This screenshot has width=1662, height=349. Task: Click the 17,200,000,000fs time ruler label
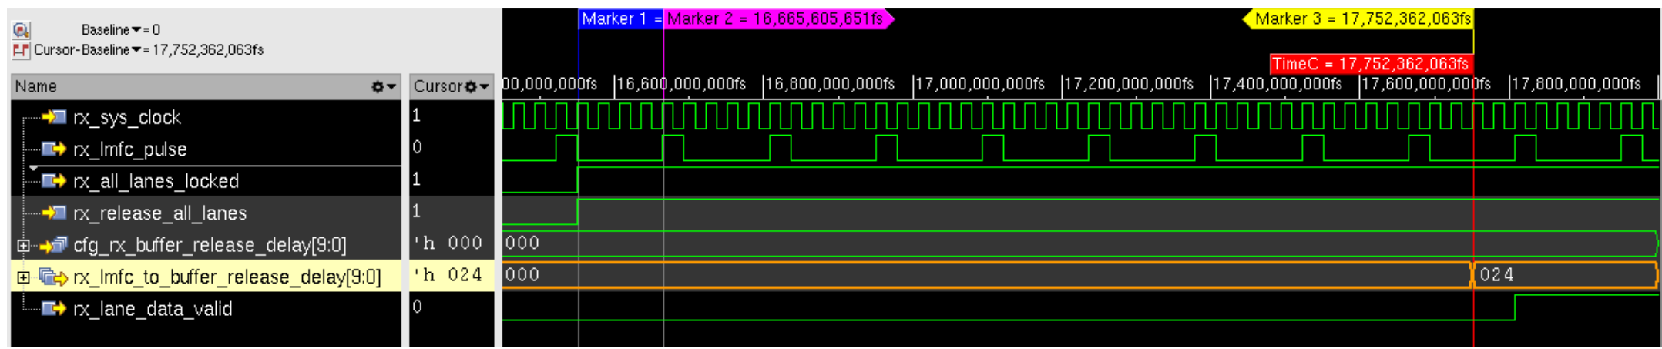point(1129,84)
